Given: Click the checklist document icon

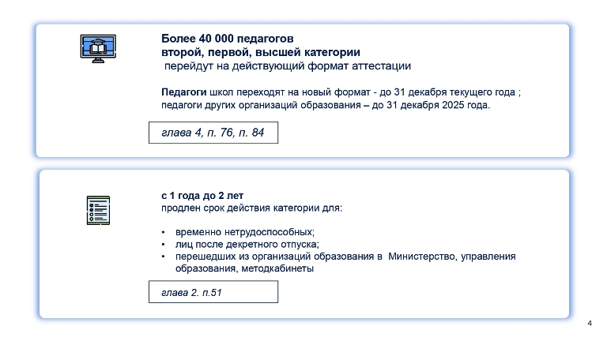Looking at the screenshot, I should (97, 211).
